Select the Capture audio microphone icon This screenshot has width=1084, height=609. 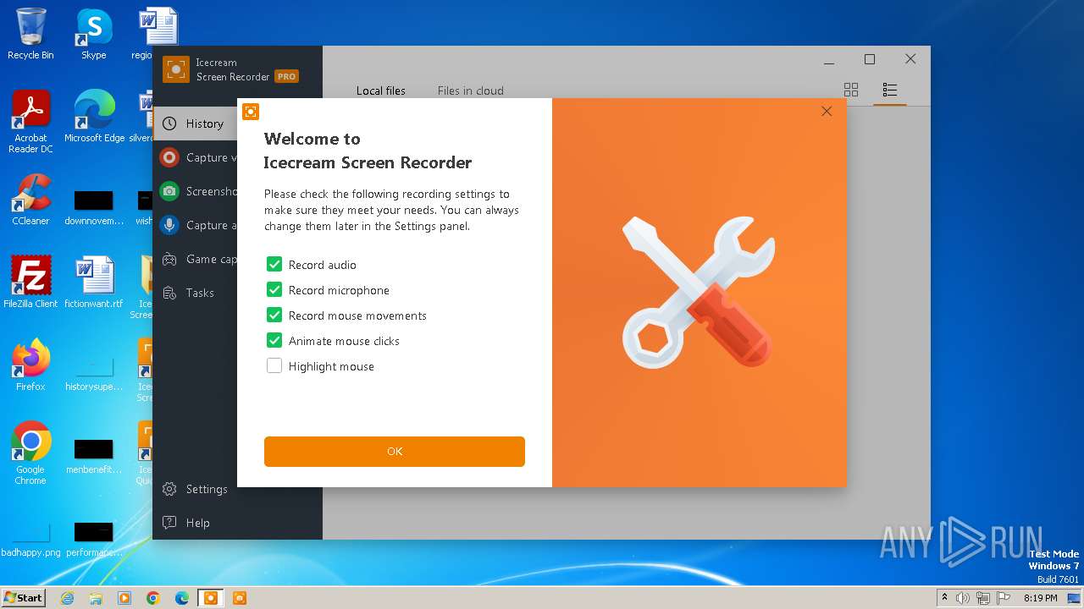169,225
